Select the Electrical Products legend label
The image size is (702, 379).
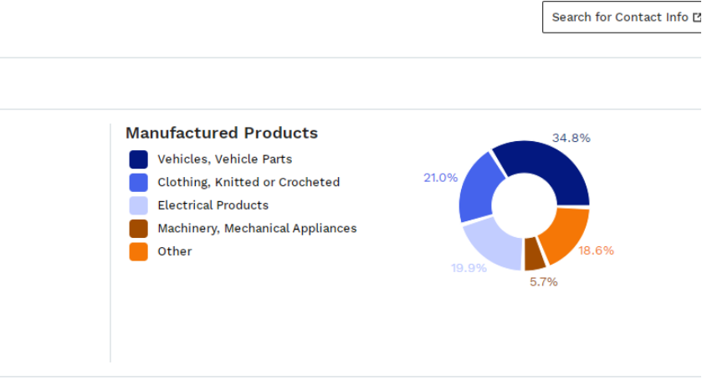(x=213, y=205)
